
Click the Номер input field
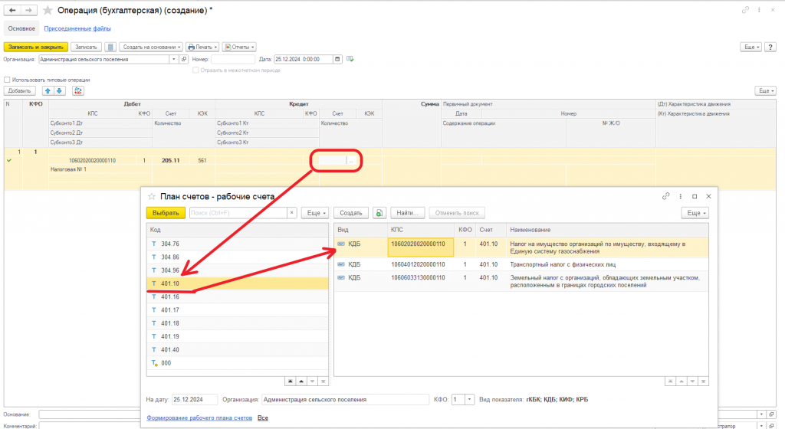click(233, 59)
